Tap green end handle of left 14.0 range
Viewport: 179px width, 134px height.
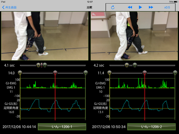tap(85, 73)
